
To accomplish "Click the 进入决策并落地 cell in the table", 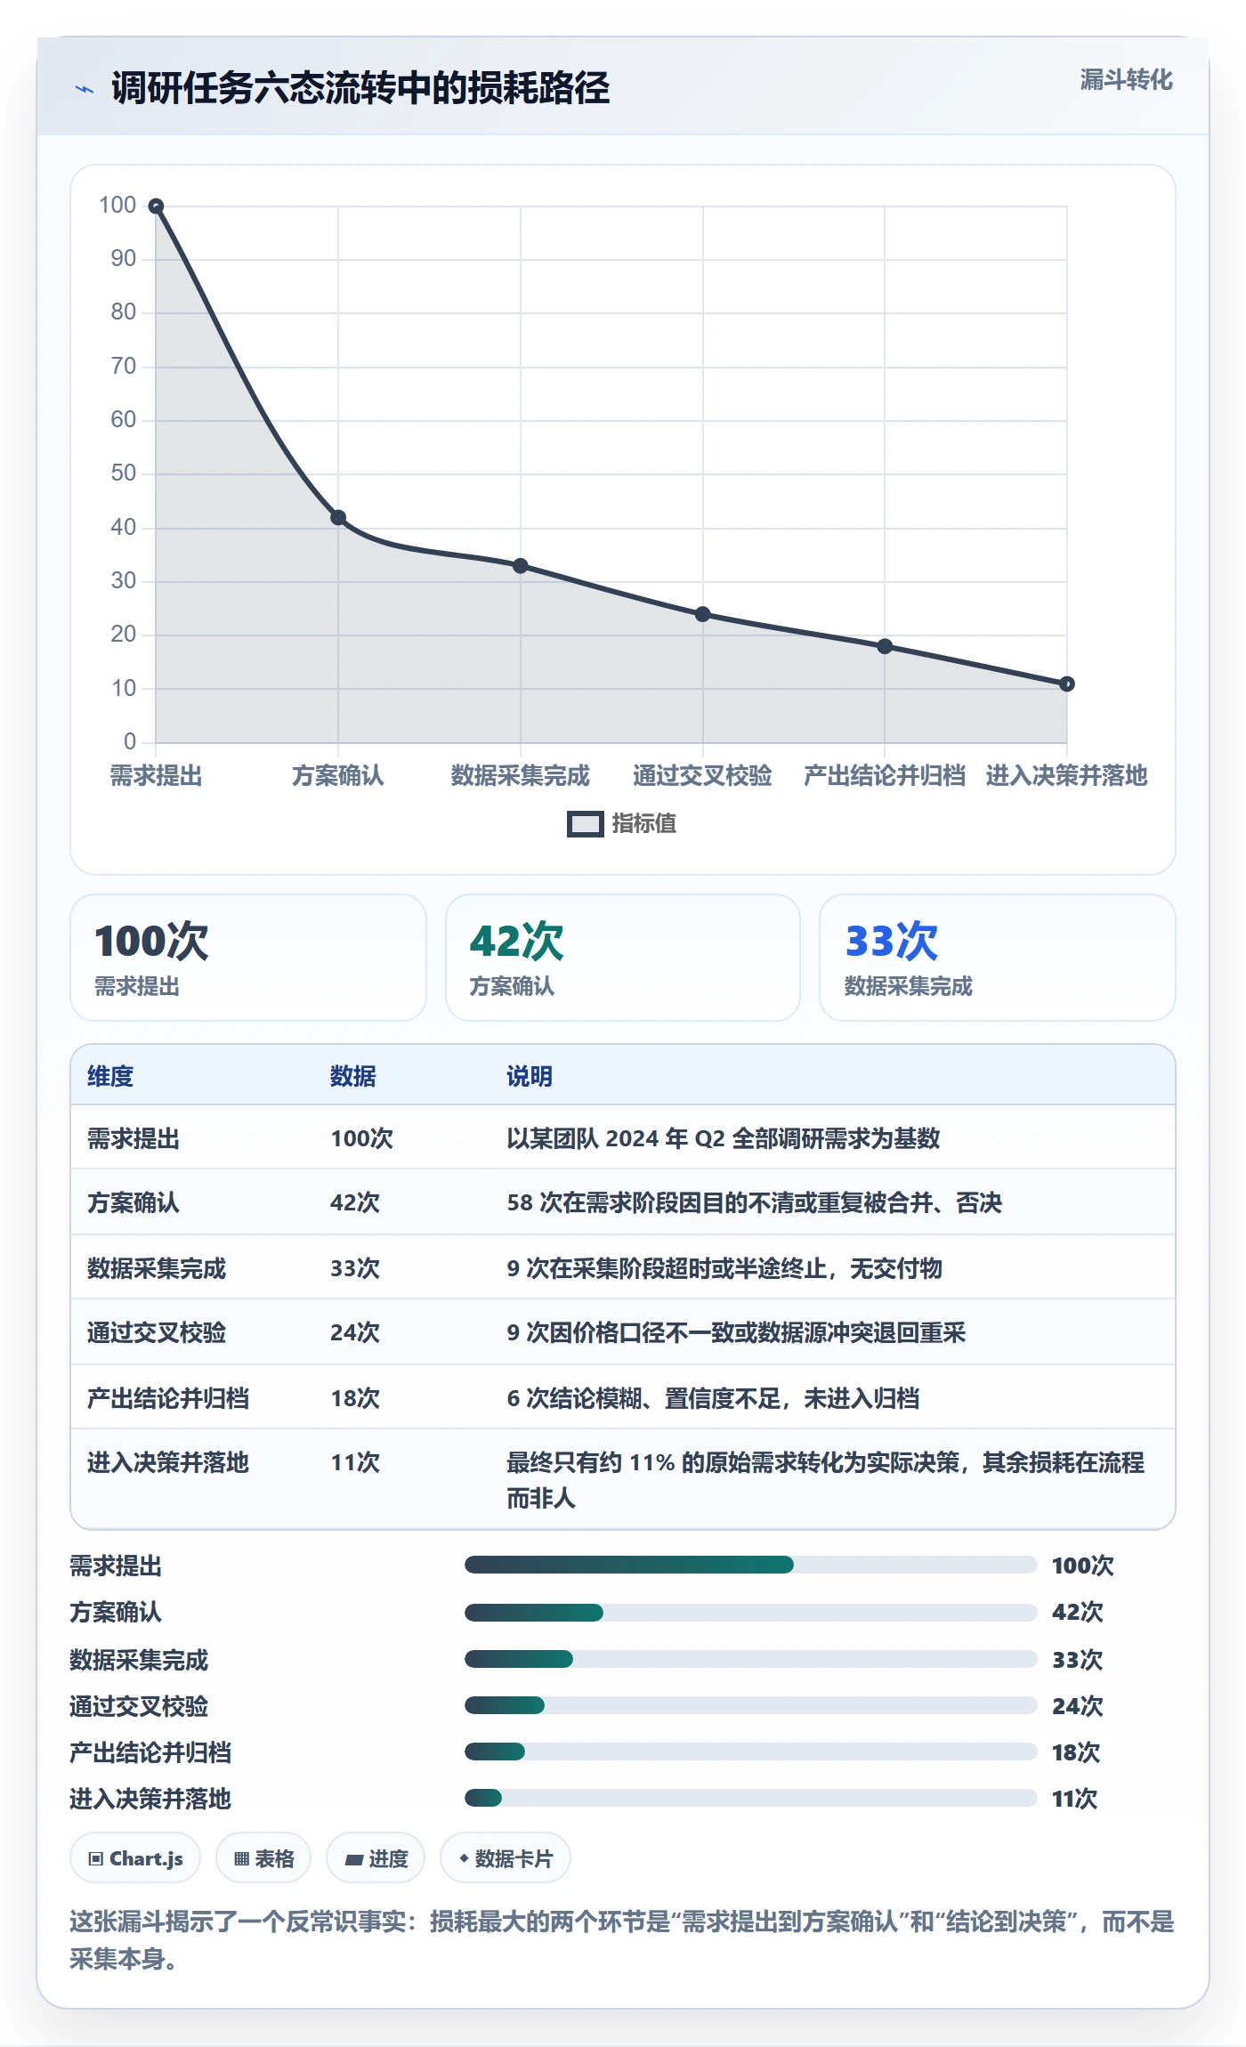I will (168, 1462).
